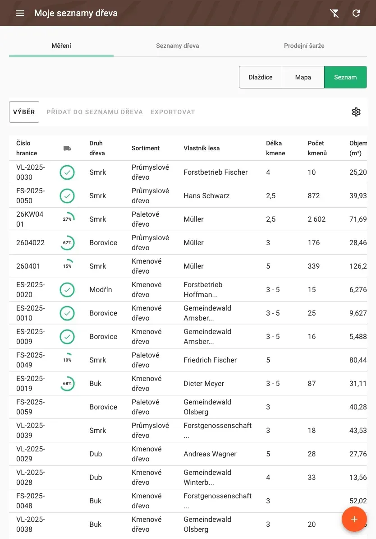Open the hamburger navigation menu

click(x=20, y=13)
